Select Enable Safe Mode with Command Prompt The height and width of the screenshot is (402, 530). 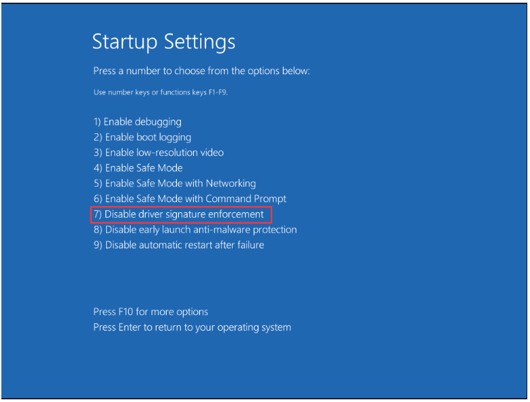190,199
